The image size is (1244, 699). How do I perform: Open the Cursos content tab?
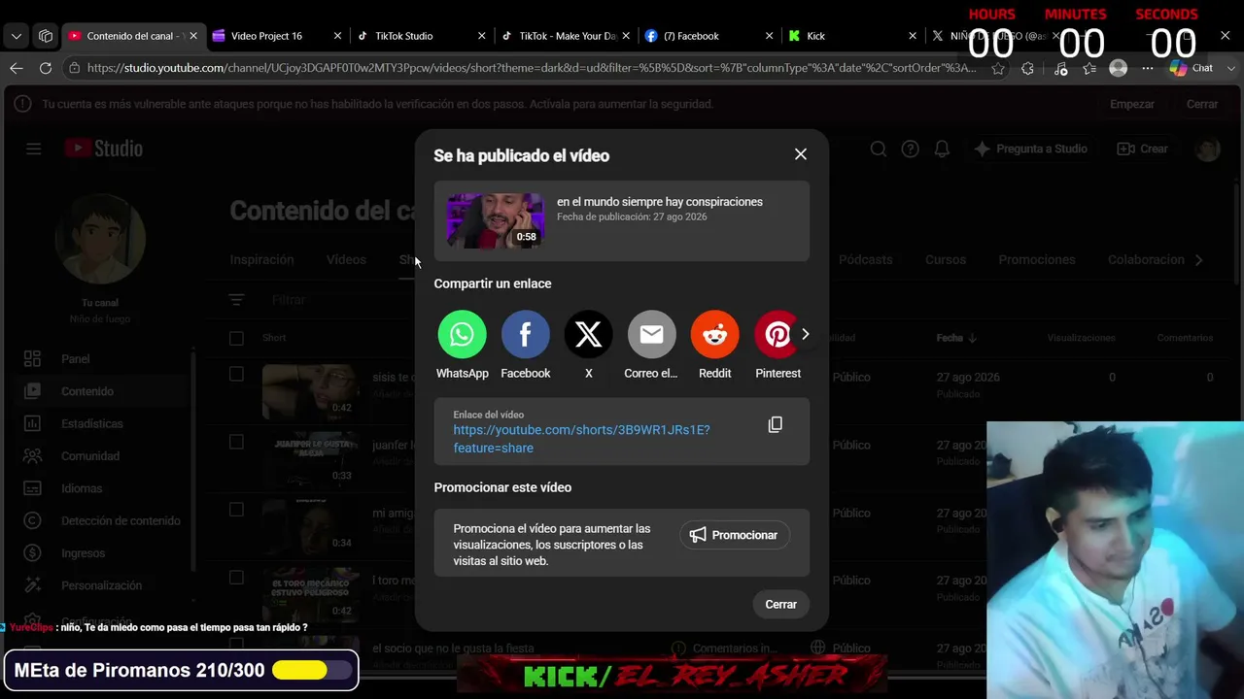[x=946, y=259]
